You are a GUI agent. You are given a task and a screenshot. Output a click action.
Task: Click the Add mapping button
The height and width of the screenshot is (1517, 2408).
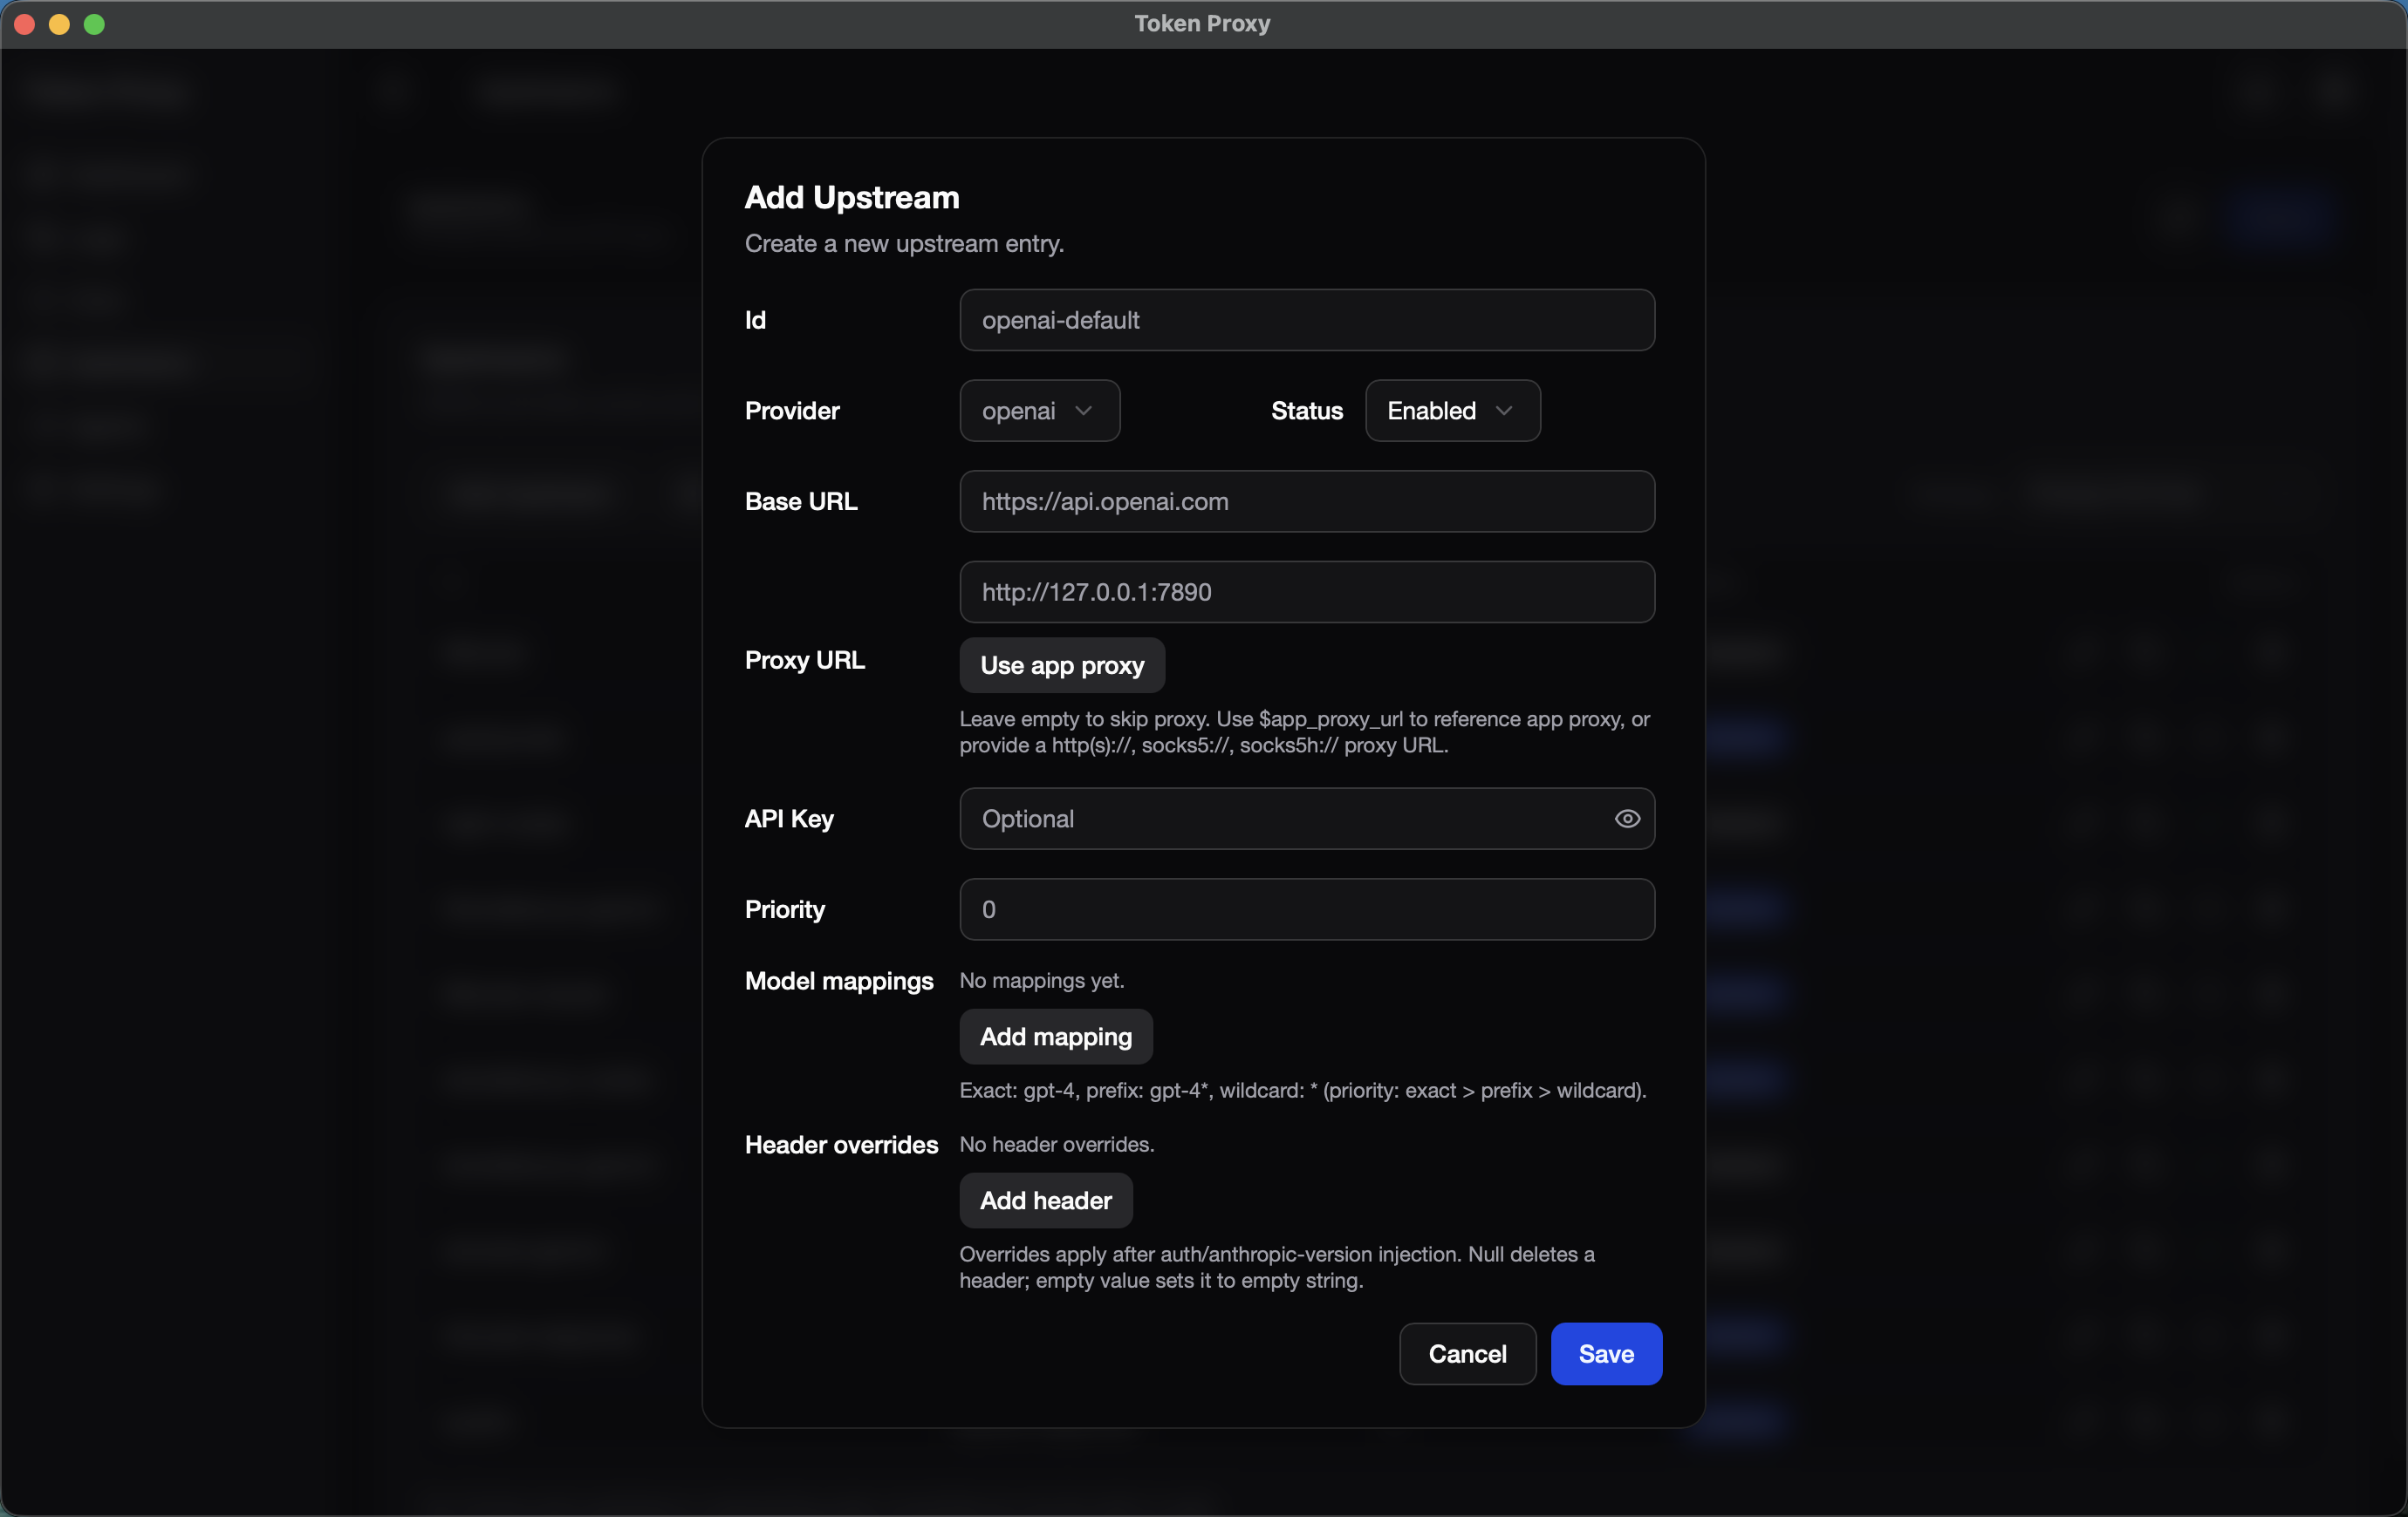click(1055, 1037)
